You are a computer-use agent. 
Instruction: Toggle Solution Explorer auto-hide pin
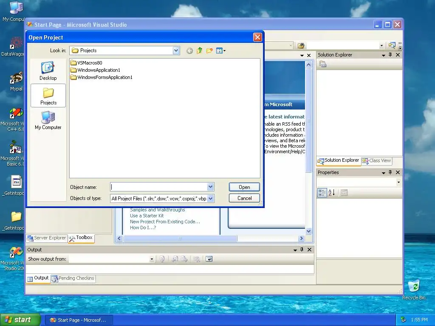[390, 55]
